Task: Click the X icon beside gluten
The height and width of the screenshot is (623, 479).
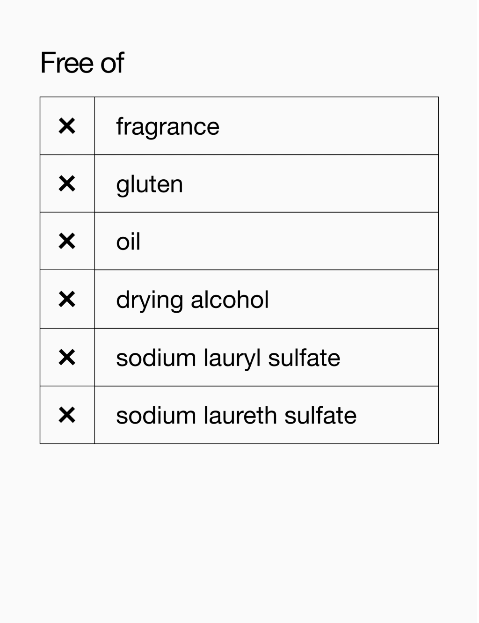Action: point(67,183)
